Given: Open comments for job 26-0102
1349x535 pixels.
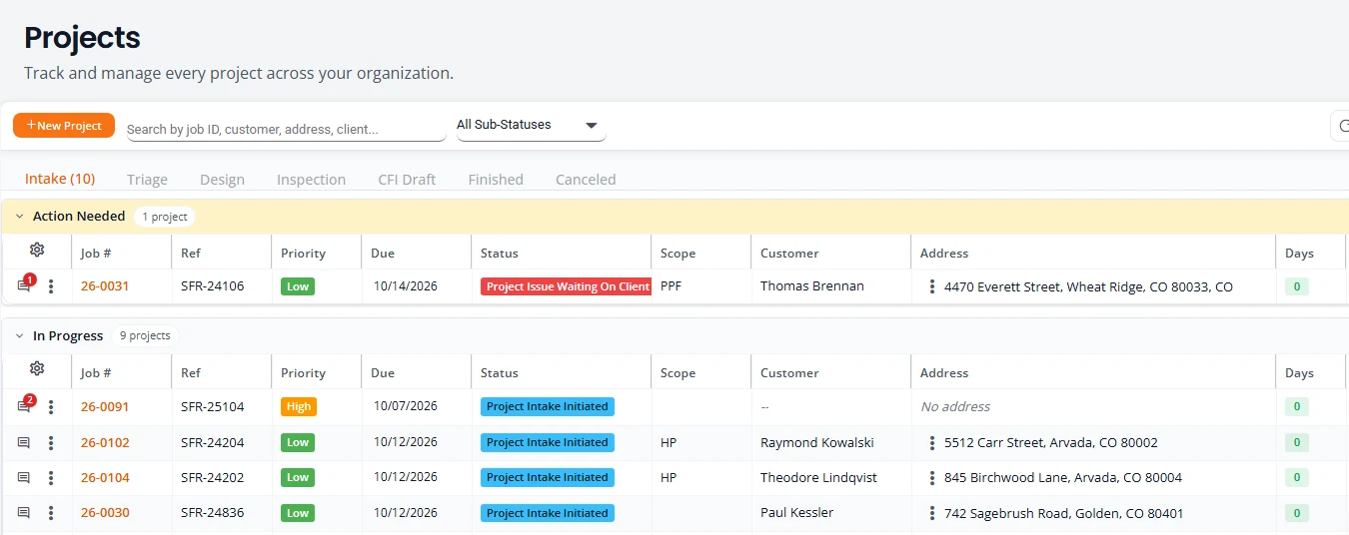Looking at the screenshot, I should 24,442.
